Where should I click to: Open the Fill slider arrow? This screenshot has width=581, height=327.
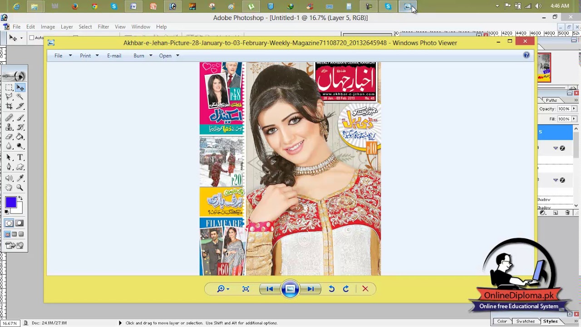[574, 119]
